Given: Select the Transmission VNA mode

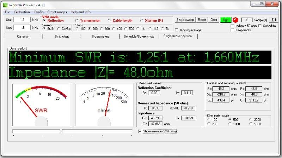Looking at the screenshot, I should [x=77, y=21].
